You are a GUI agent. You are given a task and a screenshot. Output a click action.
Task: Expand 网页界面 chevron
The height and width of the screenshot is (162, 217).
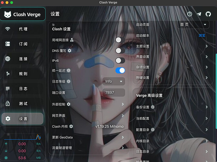click(x=123, y=115)
